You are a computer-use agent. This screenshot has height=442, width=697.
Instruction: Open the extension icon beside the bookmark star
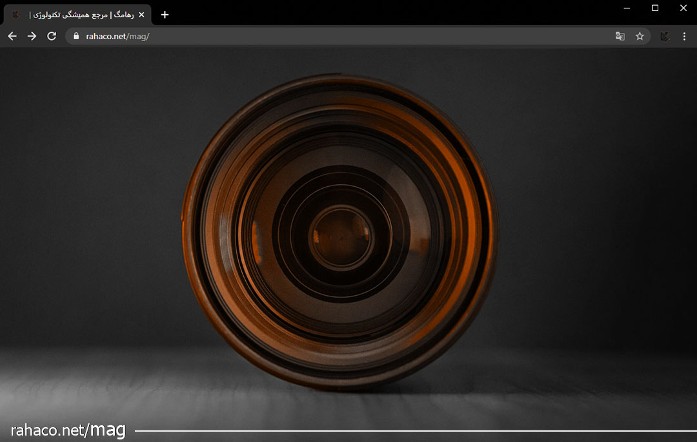pos(665,37)
